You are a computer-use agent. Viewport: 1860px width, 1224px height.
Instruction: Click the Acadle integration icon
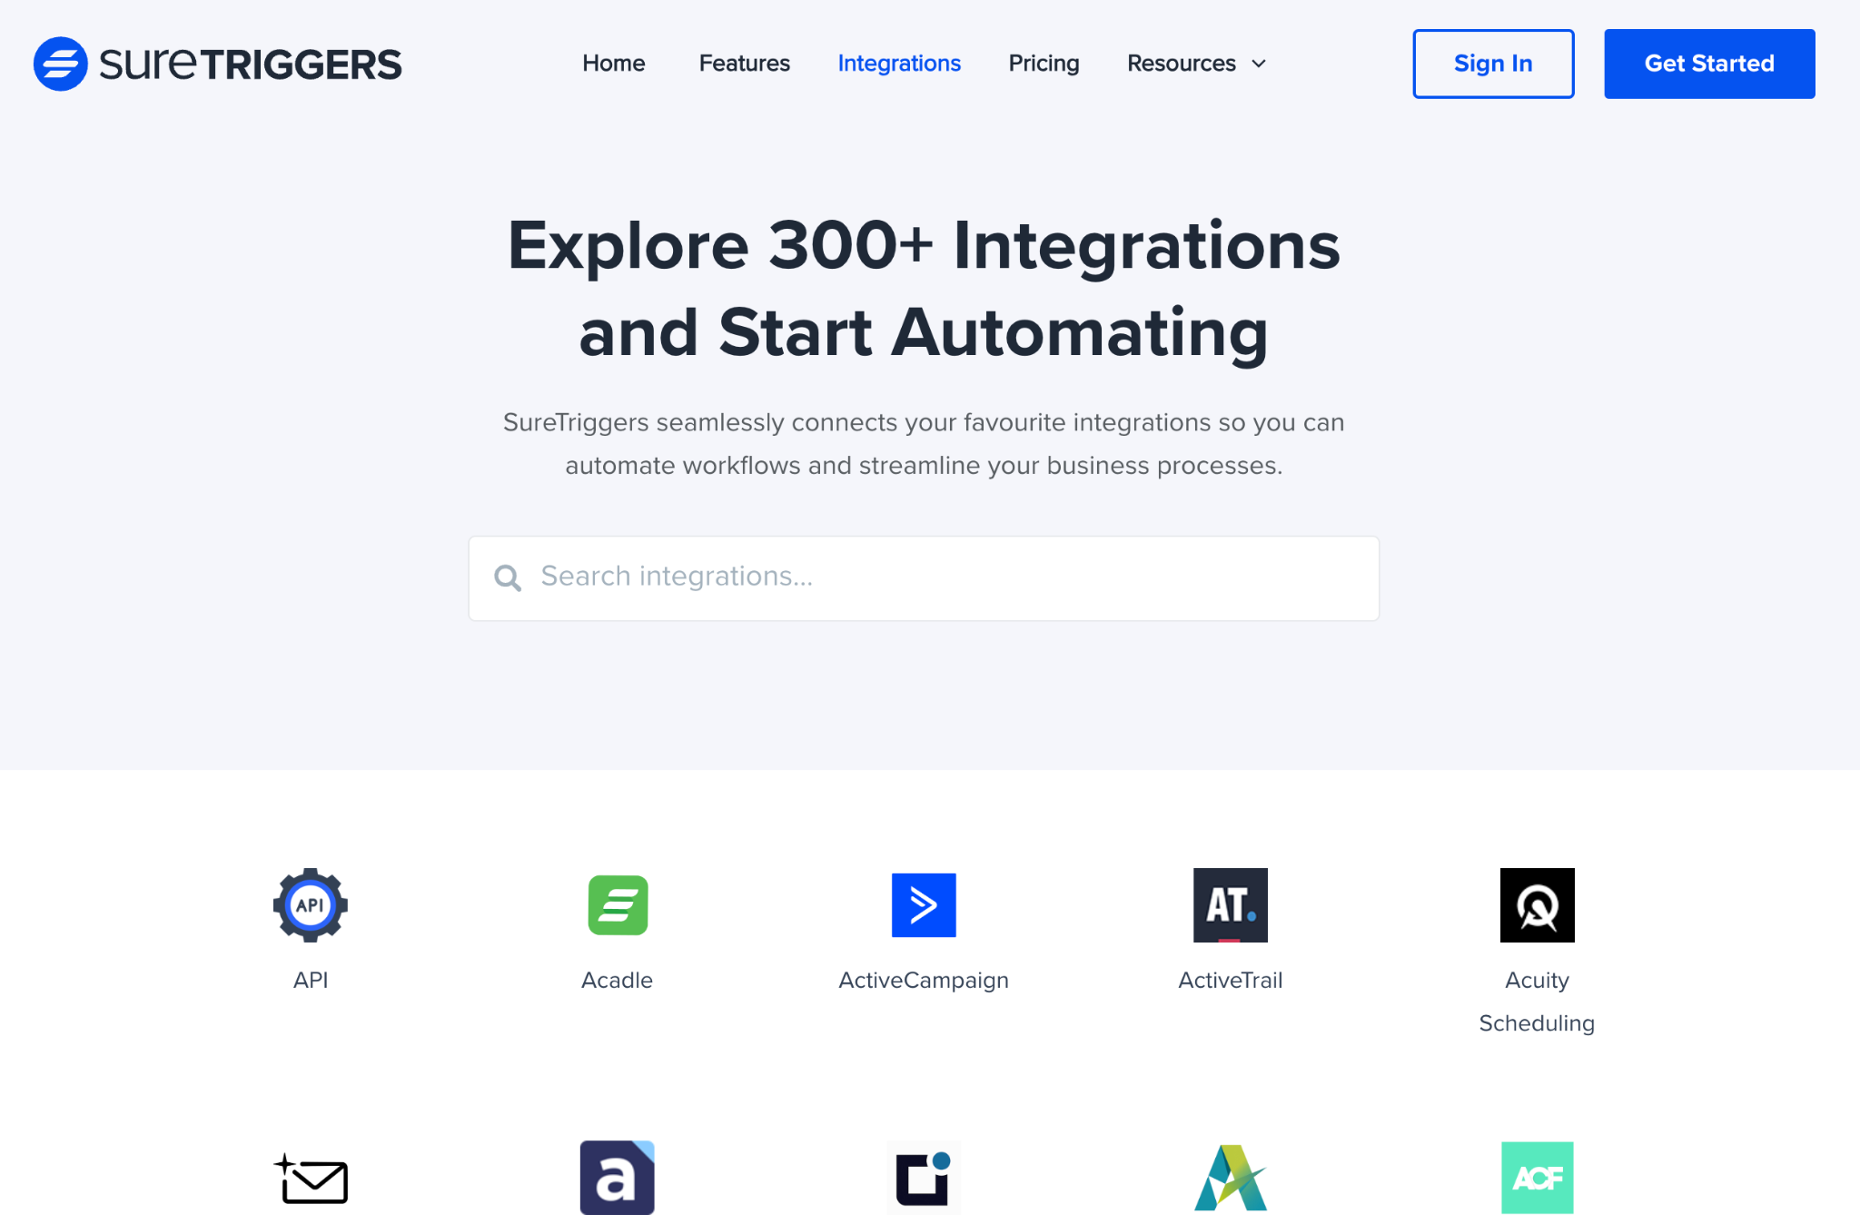(616, 904)
